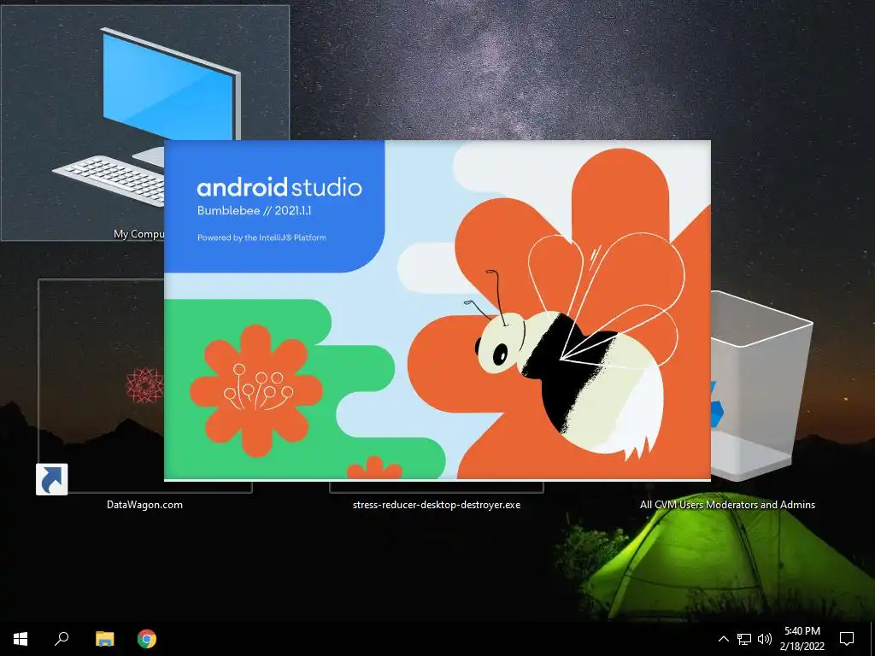Open network status tray icon
The image size is (875, 656).
(x=744, y=639)
